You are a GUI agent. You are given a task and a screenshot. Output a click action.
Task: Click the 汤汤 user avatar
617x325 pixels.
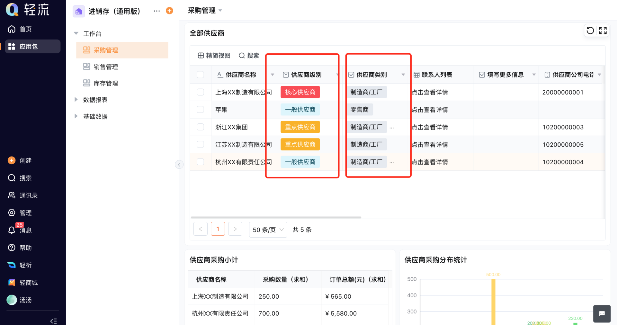pyautogui.click(x=12, y=300)
